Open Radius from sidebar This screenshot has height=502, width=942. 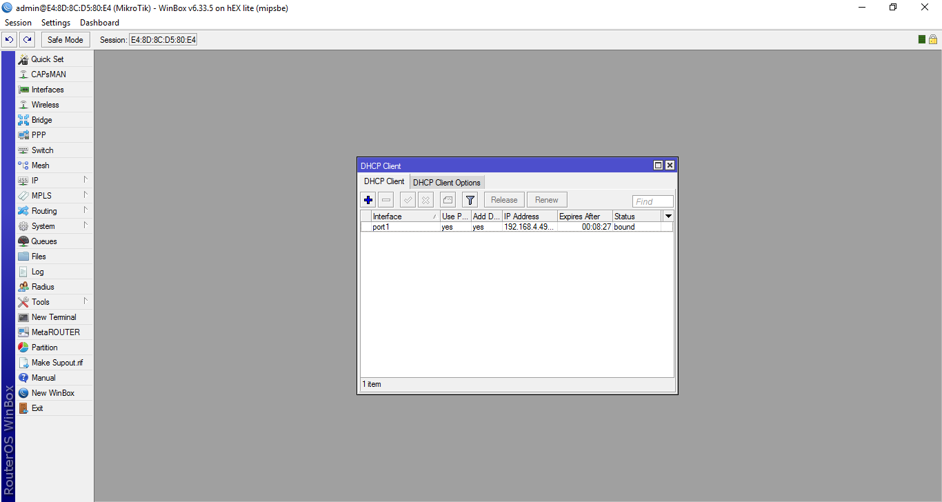tap(54, 287)
